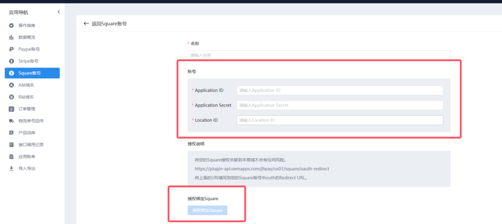Click the clipboard icon beside 订单管理
This screenshot has height=224, width=502.
pyautogui.click(x=11, y=109)
